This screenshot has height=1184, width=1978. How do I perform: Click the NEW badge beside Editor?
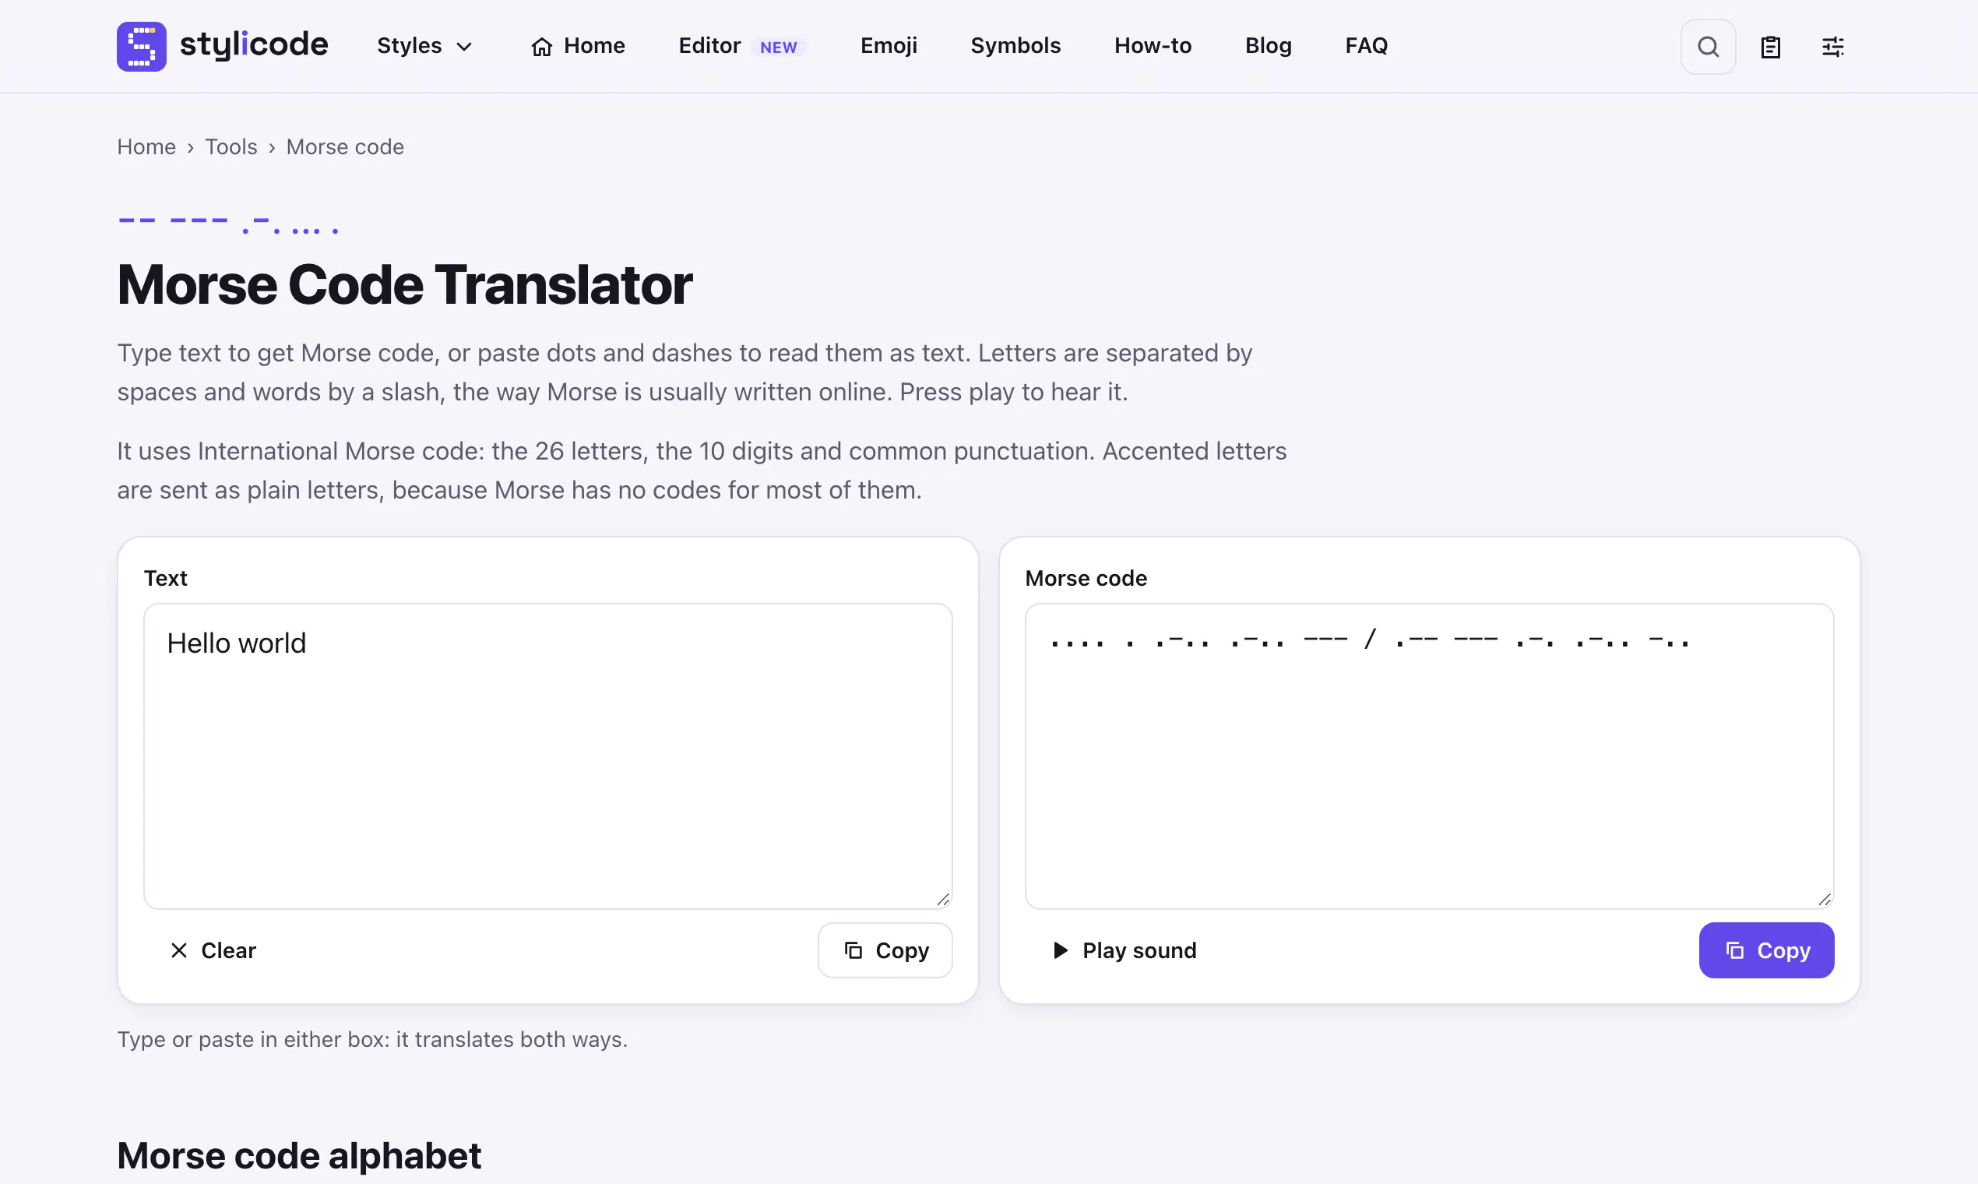(x=779, y=47)
